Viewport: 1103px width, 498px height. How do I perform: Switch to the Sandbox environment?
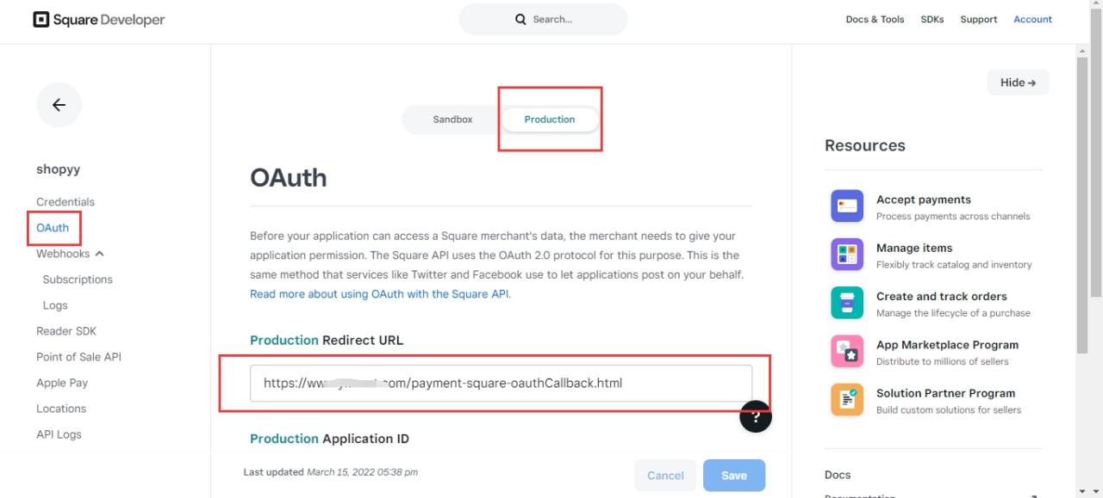[452, 120]
